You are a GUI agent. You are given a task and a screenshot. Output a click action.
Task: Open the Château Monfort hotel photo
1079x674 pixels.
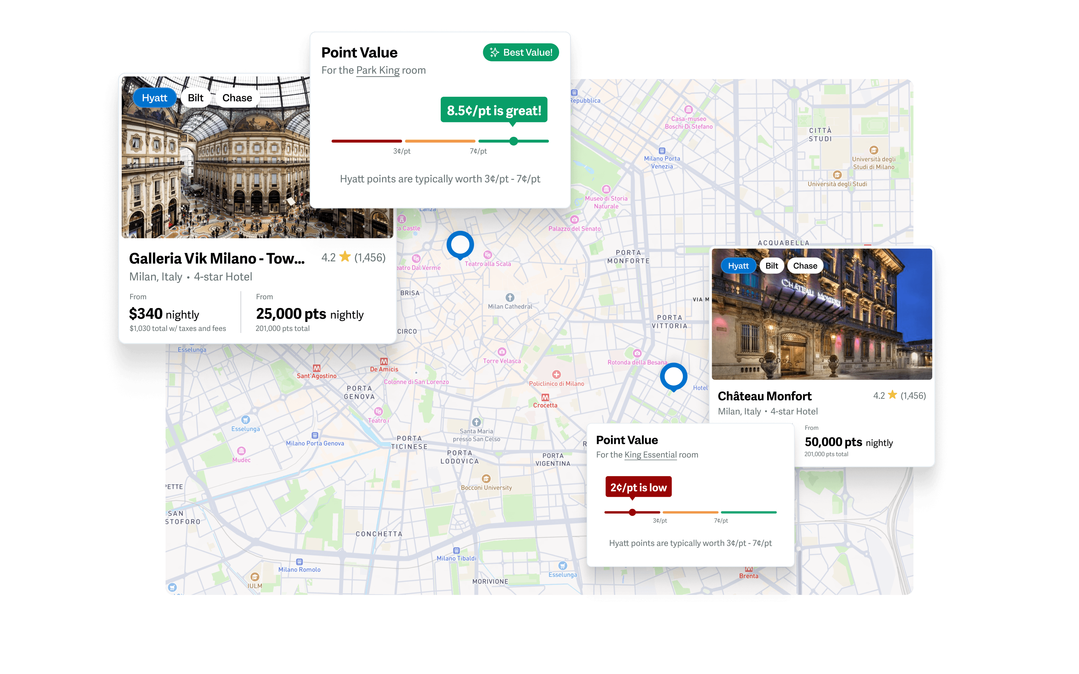822,314
